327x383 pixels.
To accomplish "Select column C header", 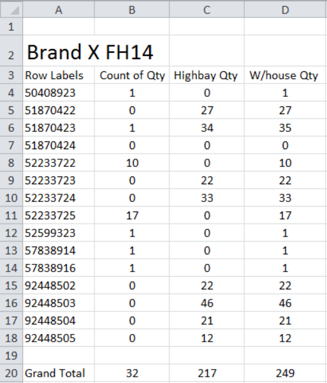I will tap(207, 10).
